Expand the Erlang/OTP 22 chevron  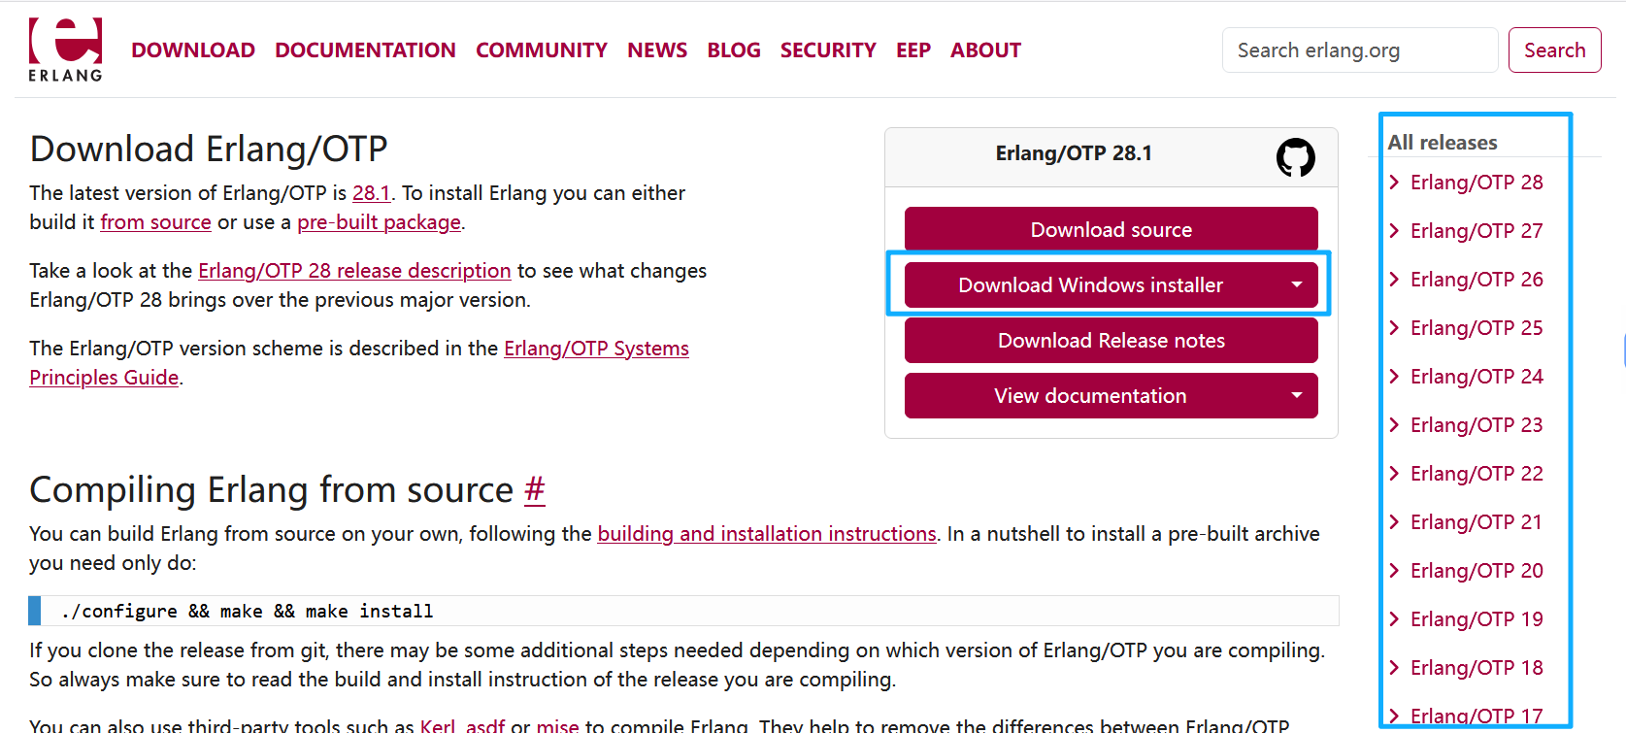point(1395,474)
